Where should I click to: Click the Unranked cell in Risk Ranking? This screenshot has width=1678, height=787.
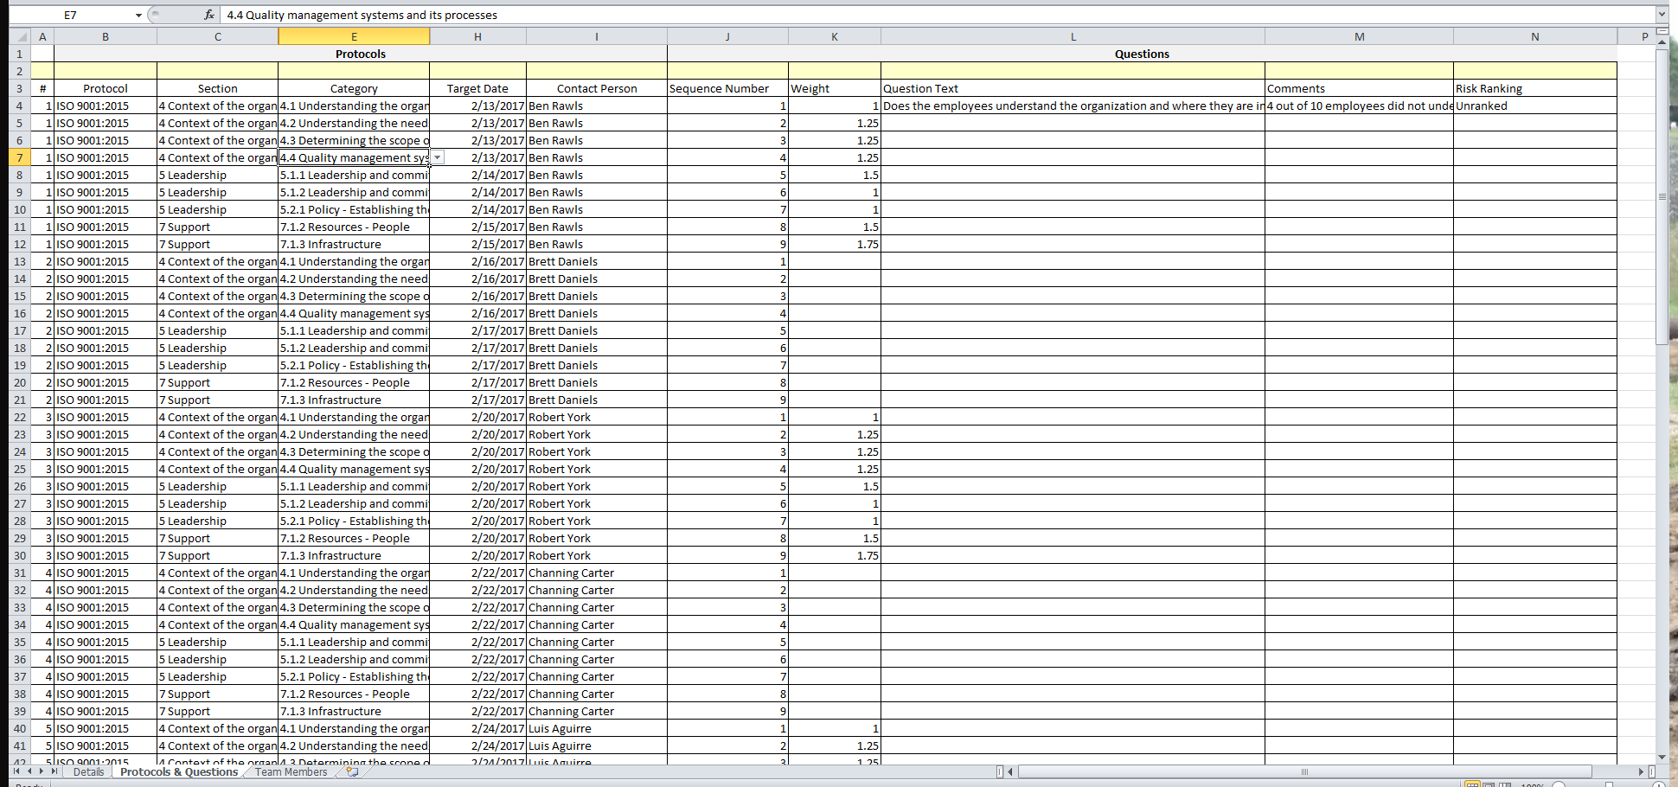(x=1535, y=106)
